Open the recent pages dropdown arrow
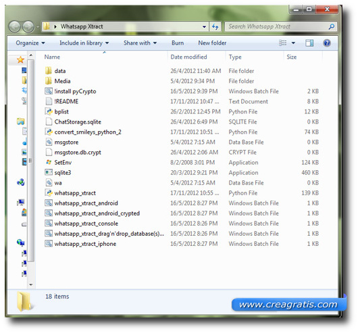The image size is (358, 333). point(37,27)
